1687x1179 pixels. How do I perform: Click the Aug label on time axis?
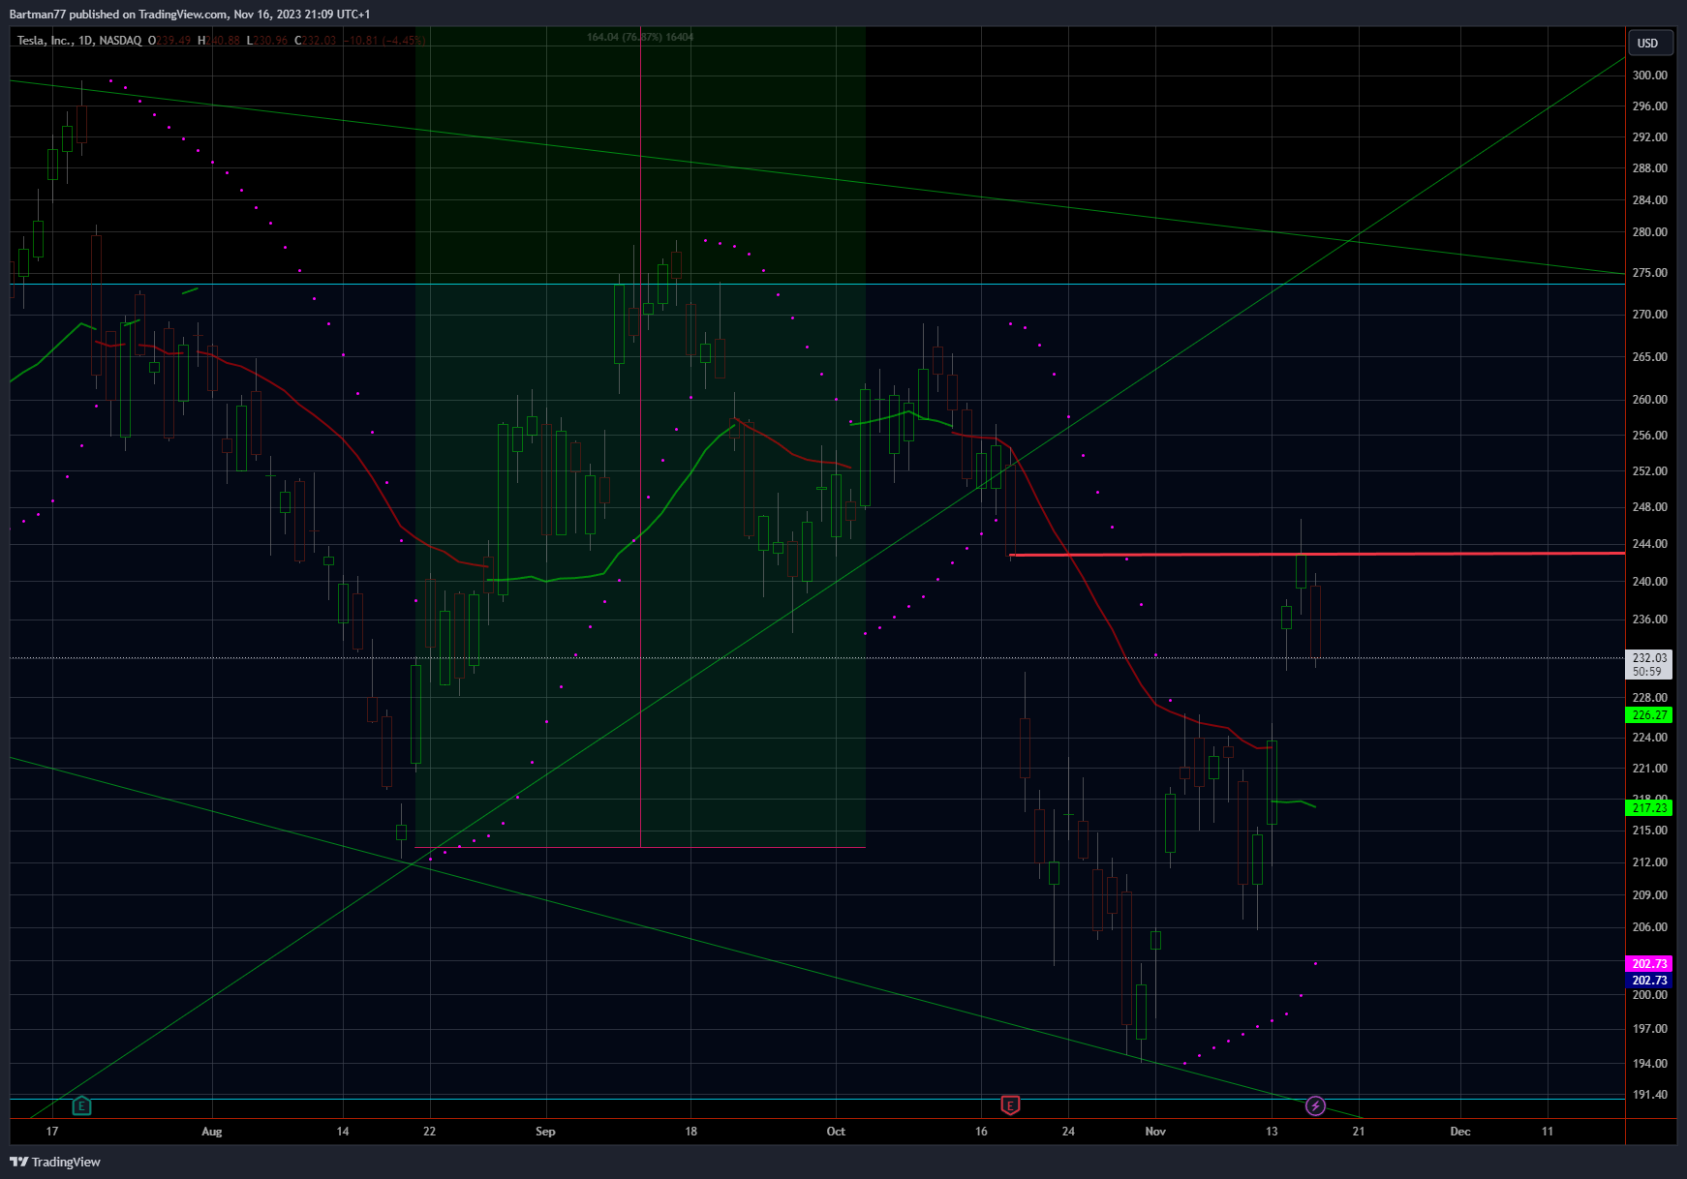pyautogui.click(x=212, y=1132)
